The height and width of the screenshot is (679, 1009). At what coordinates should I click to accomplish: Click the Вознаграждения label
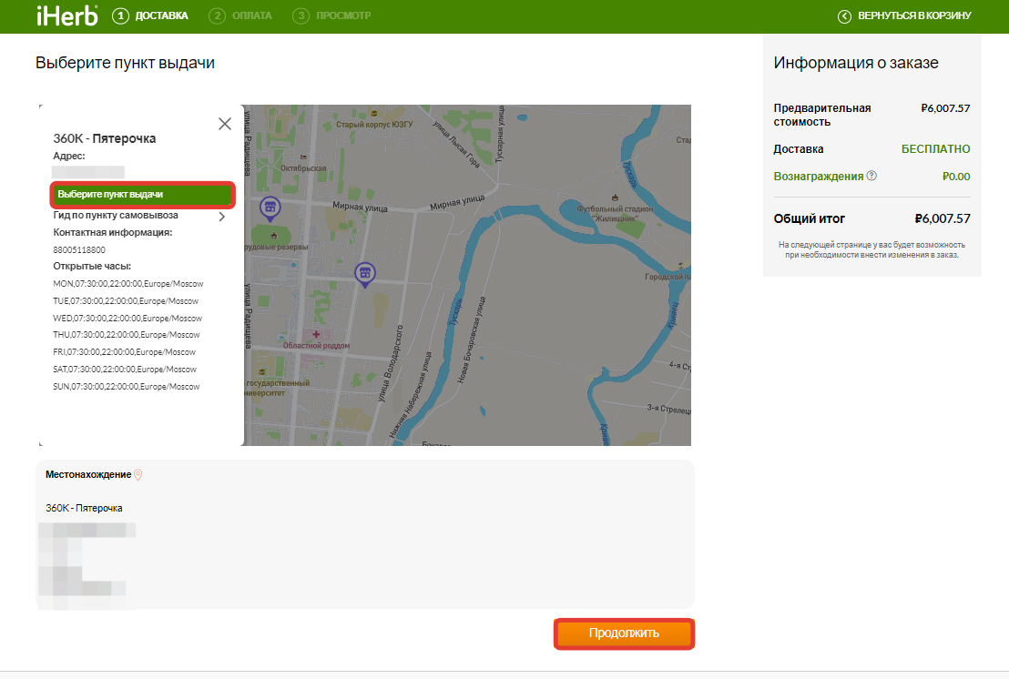tap(818, 177)
